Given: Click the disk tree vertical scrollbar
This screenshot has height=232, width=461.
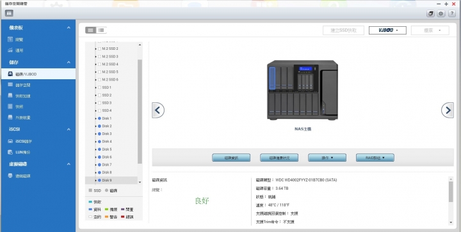Looking at the screenshot, I should click(x=140, y=111).
